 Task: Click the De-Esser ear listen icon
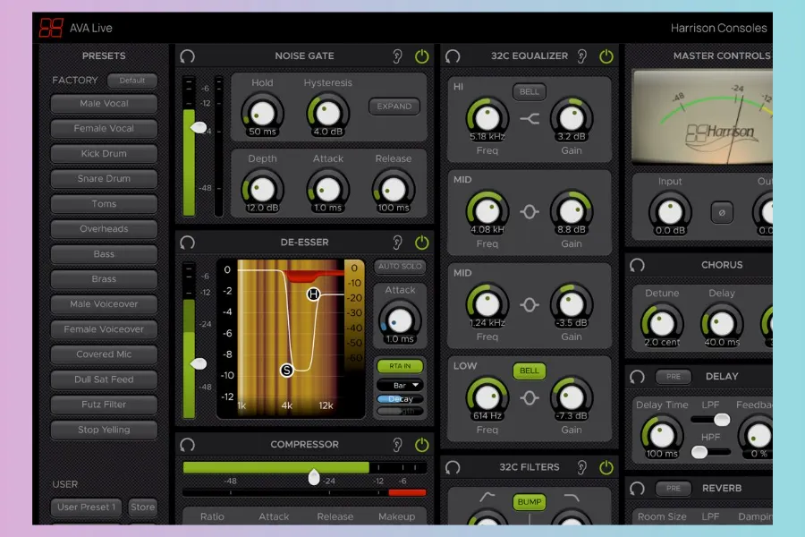pos(398,243)
